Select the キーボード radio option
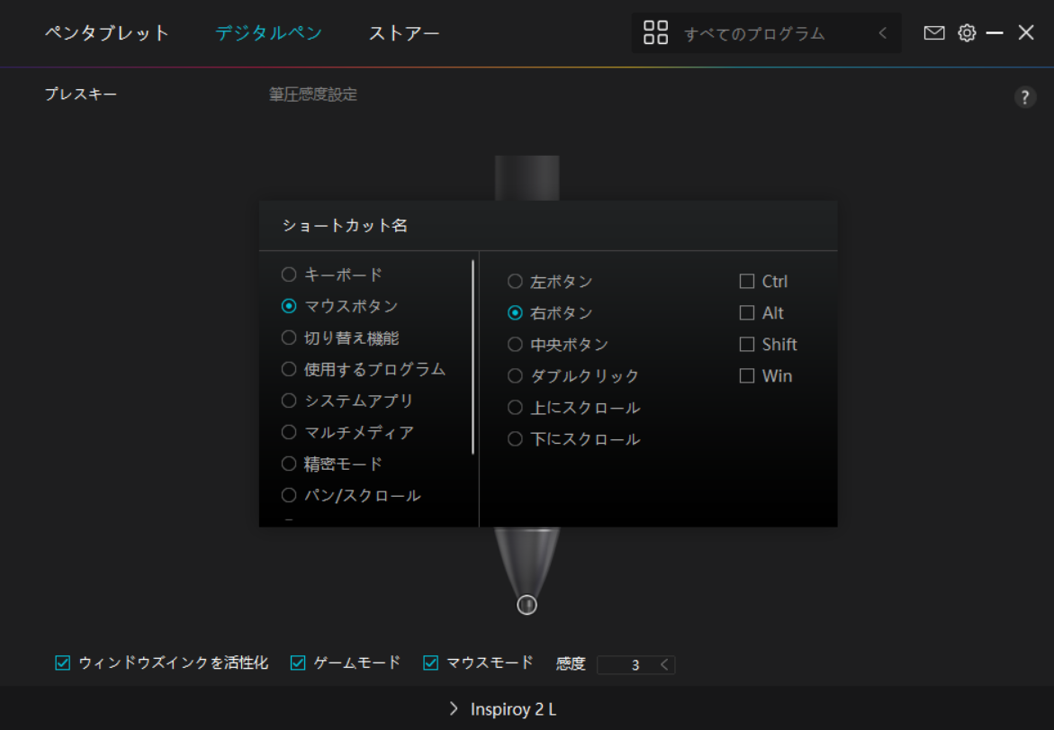The width and height of the screenshot is (1054, 730). [289, 275]
